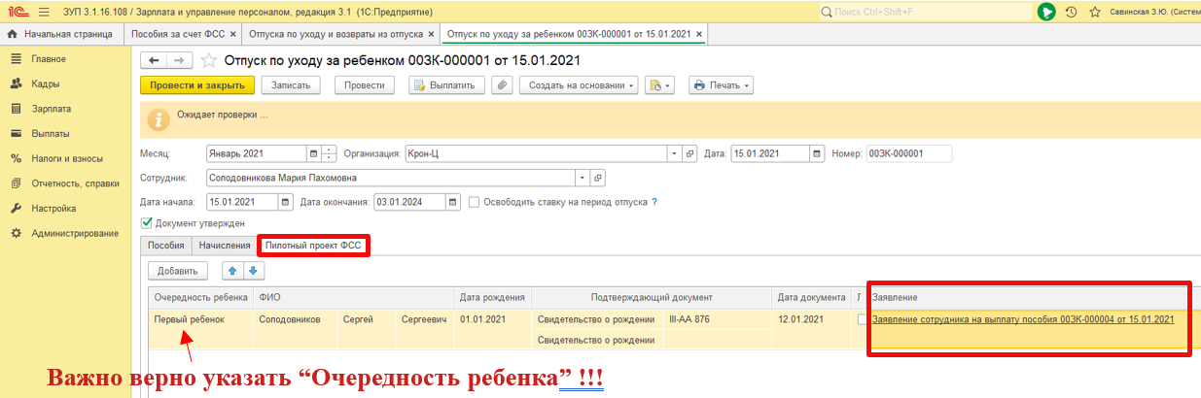Click the back navigation arrow
The height and width of the screenshot is (398, 1201).
pyautogui.click(x=154, y=60)
